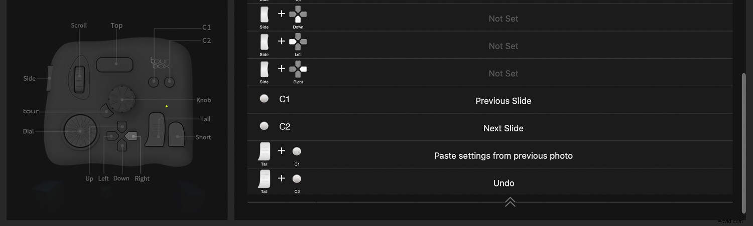Open Paste settings from previous photo binding

tap(503, 156)
